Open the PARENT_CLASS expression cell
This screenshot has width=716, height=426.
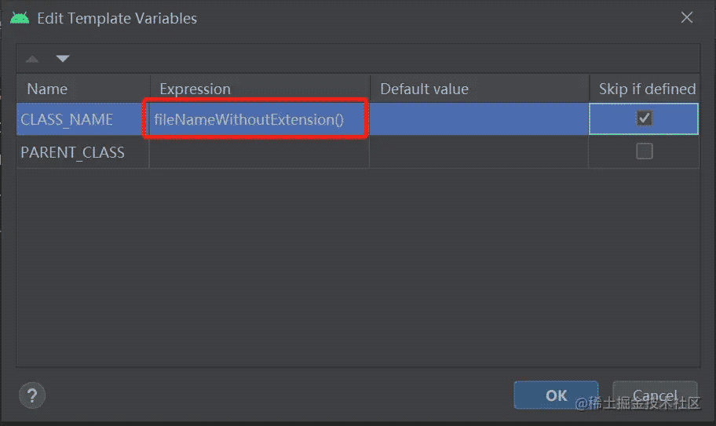click(259, 152)
